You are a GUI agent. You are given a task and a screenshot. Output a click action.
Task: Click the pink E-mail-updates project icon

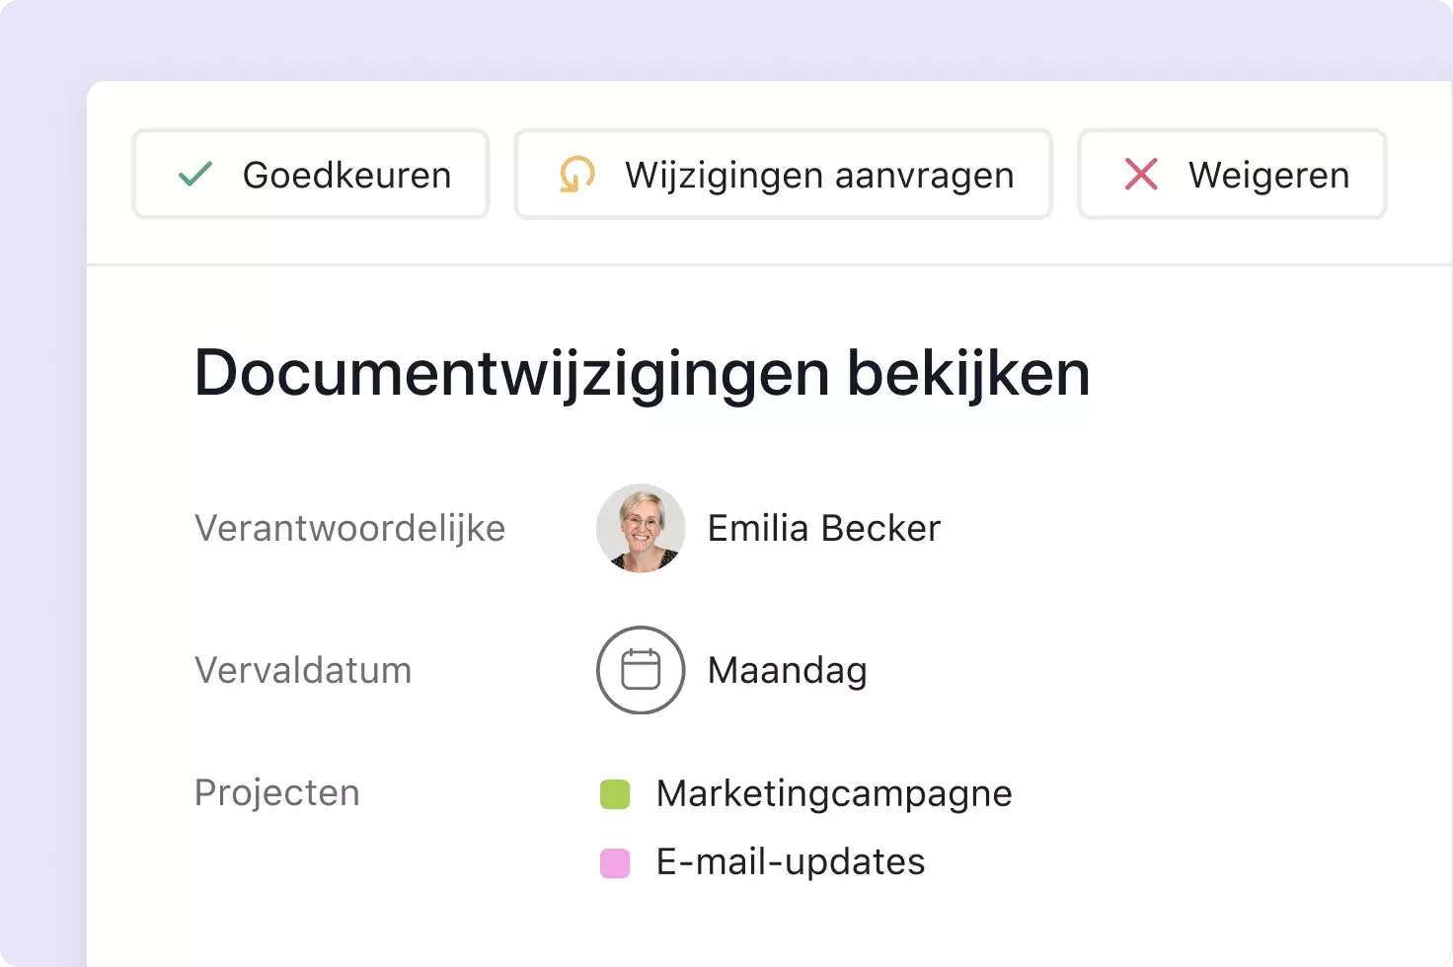(x=616, y=860)
